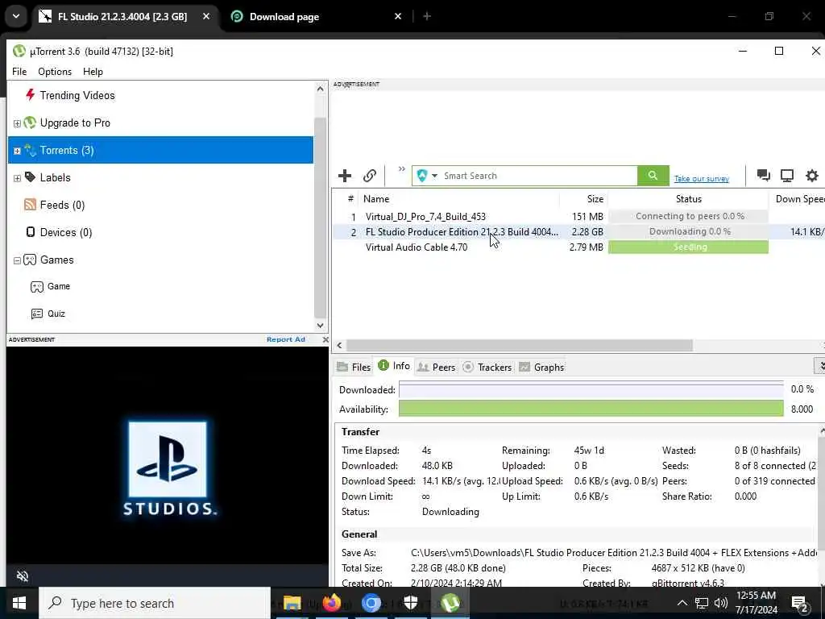Expand the Labels tree node
This screenshot has height=619, width=825.
tap(17, 178)
